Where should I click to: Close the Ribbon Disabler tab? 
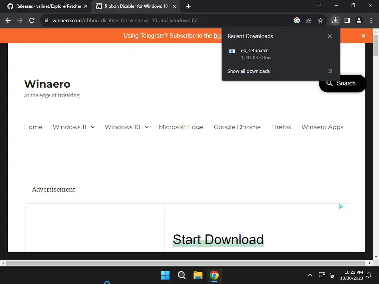[x=174, y=6]
